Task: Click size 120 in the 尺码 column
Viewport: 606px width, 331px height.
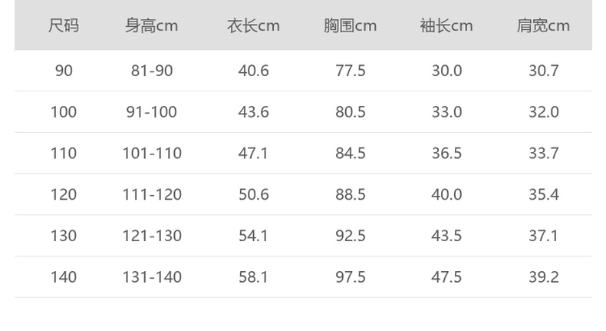Action: coord(64,194)
